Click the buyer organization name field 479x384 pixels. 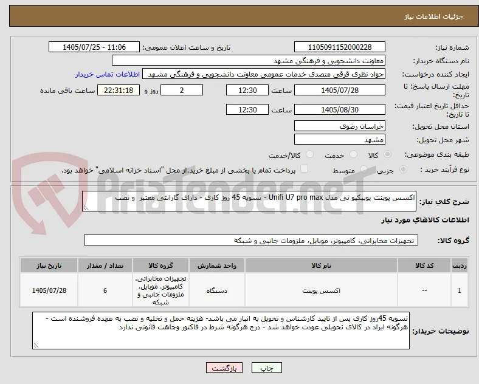(x=249, y=60)
